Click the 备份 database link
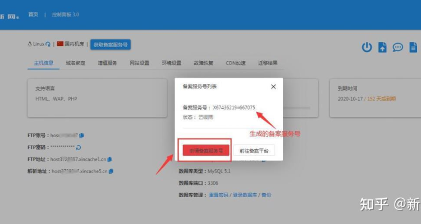Image resolution: width=421 pixels, height=224 pixels. click(x=266, y=195)
